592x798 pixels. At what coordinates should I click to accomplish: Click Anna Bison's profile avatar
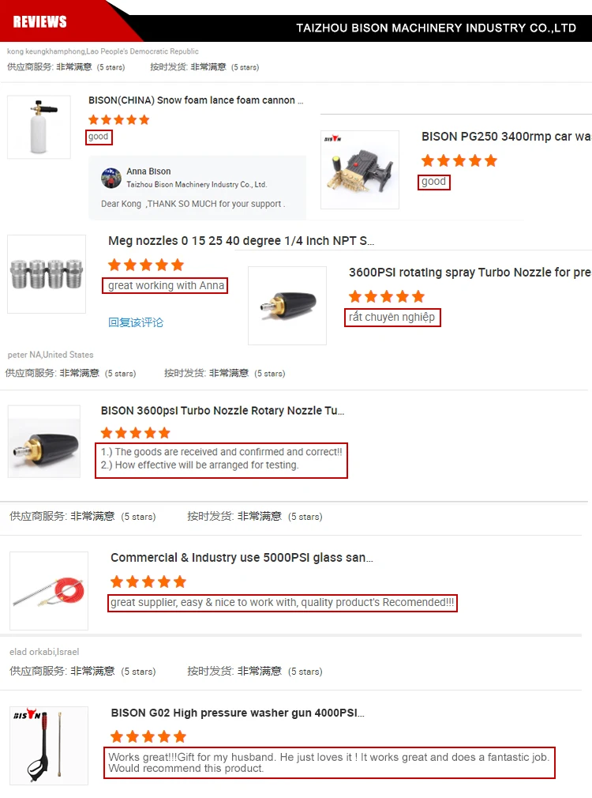click(111, 178)
